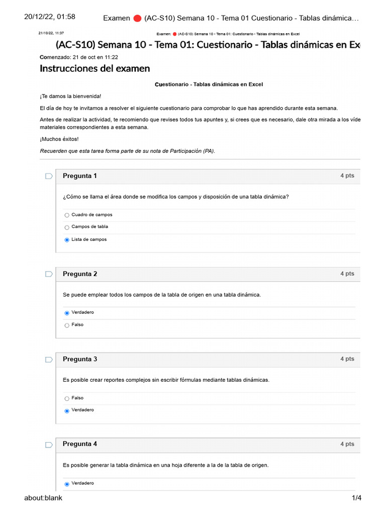Flag Pregunta 2 with its bookmark icon
The width and height of the screenshot is (386, 515).
pyautogui.click(x=49, y=274)
